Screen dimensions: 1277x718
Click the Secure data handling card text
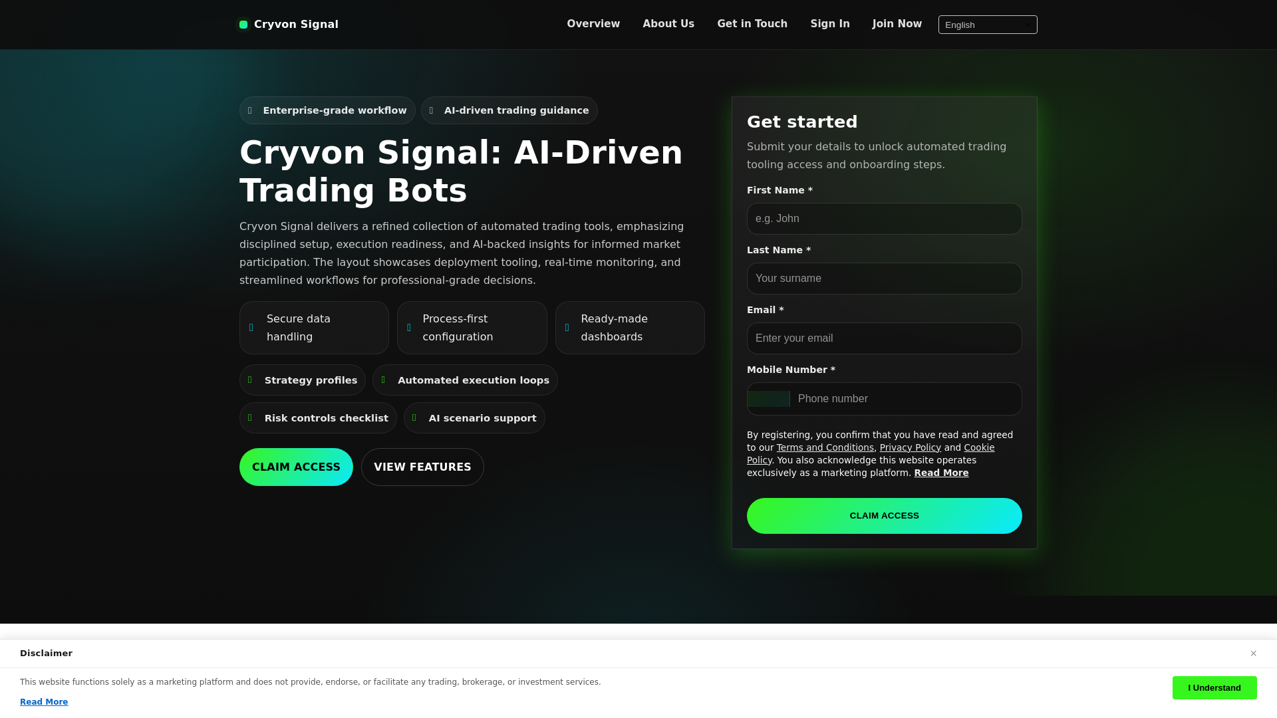(299, 328)
